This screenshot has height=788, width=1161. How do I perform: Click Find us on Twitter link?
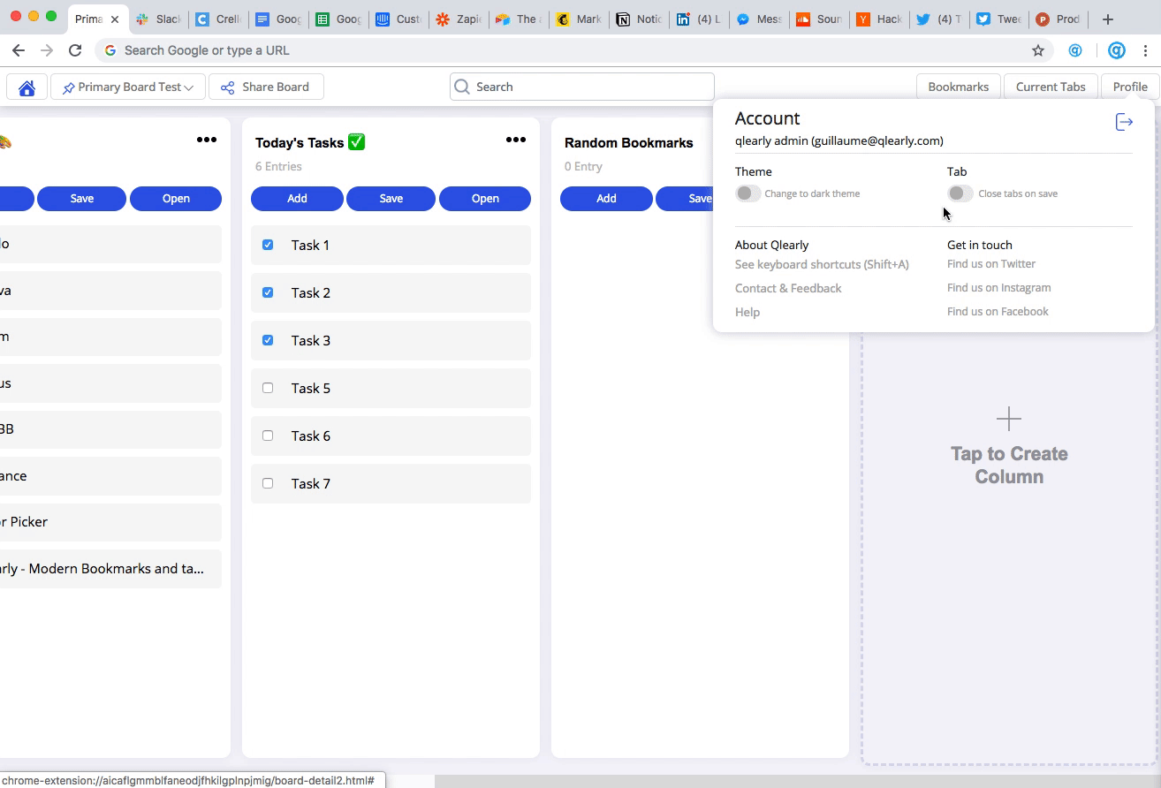[991, 264]
